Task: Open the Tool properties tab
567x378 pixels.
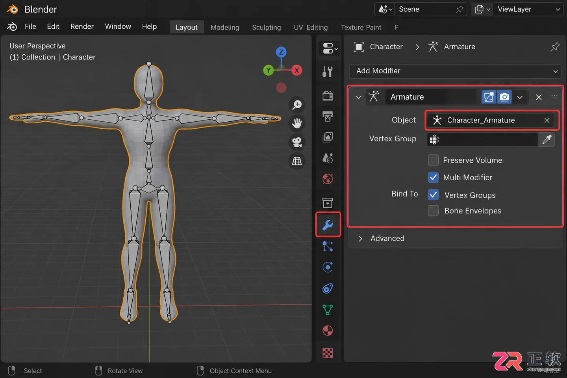Action: (x=328, y=71)
